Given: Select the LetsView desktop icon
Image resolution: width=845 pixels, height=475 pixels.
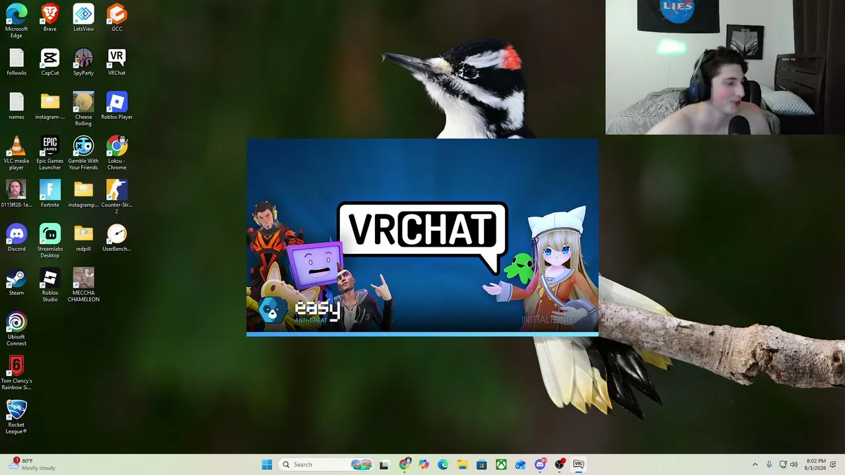Looking at the screenshot, I should click(83, 17).
